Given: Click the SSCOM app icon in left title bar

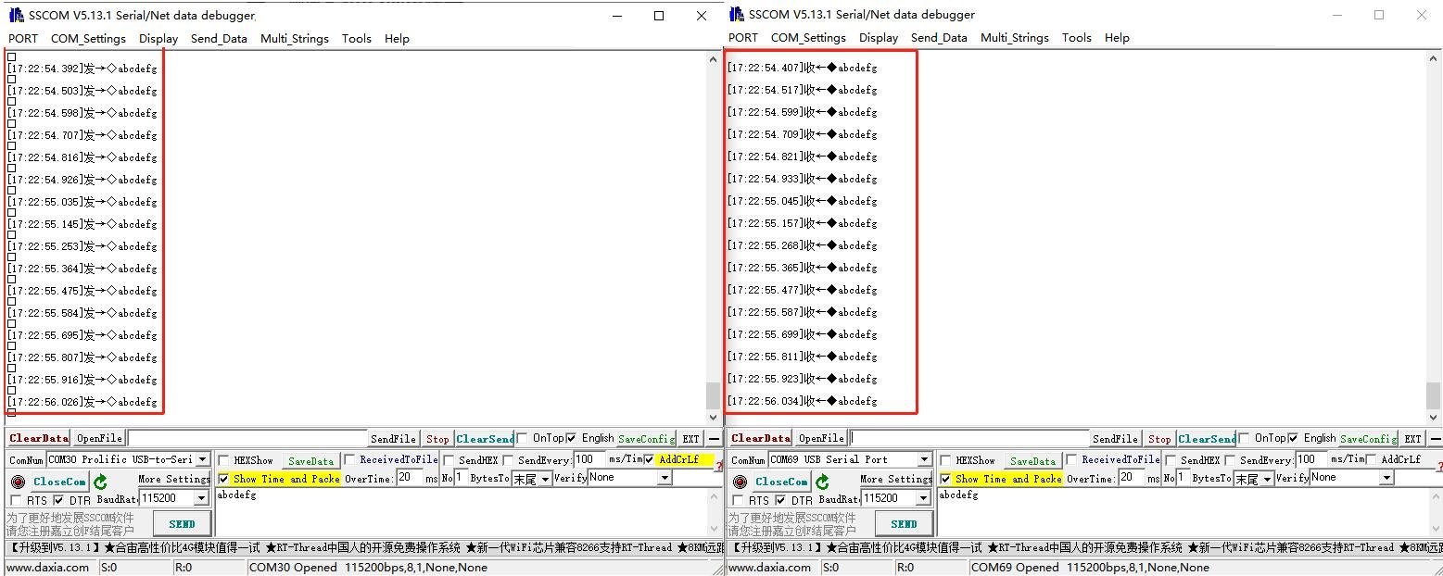Looking at the screenshot, I should click(16, 15).
